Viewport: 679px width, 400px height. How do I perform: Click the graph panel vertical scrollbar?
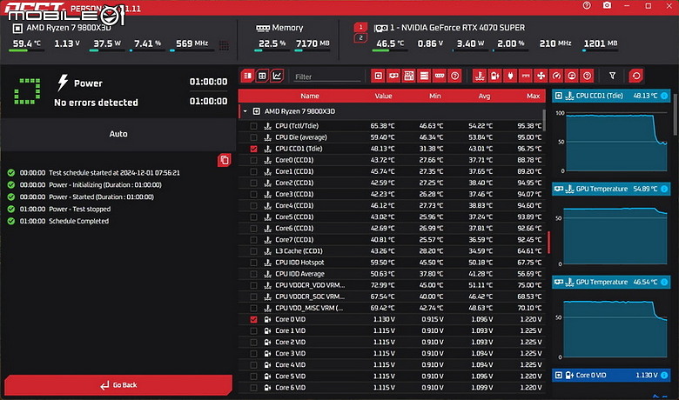[x=675, y=113]
